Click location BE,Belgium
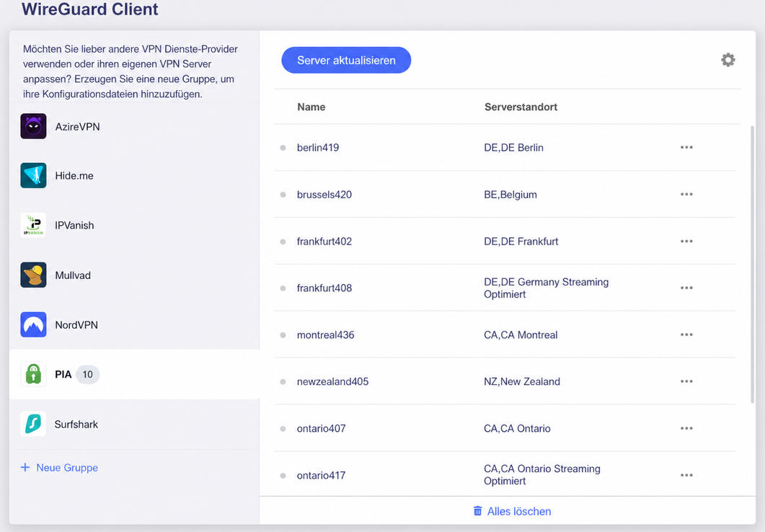This screenshot has height=532, width=765. click(510, 194)
